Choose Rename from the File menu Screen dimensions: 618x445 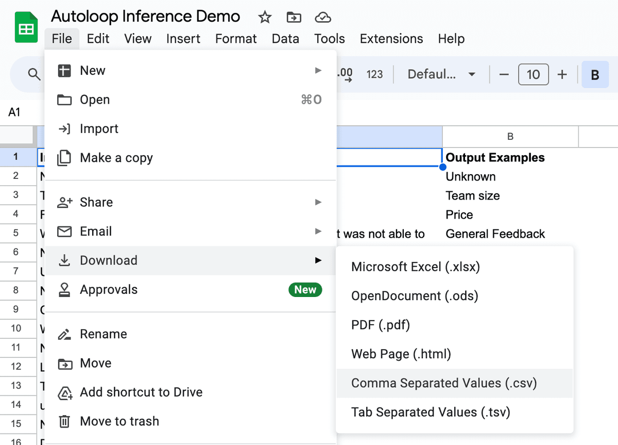click(x=191, y=334)
